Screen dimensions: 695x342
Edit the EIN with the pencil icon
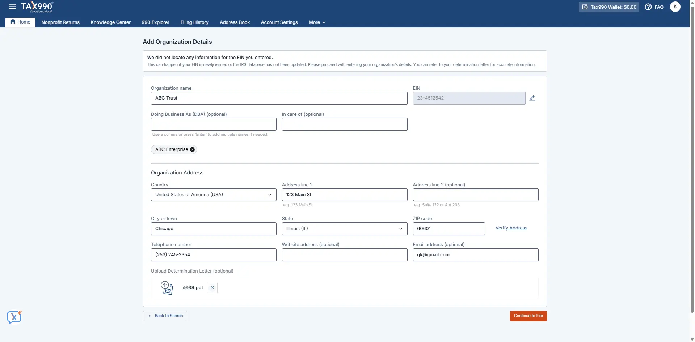(532, 98)
